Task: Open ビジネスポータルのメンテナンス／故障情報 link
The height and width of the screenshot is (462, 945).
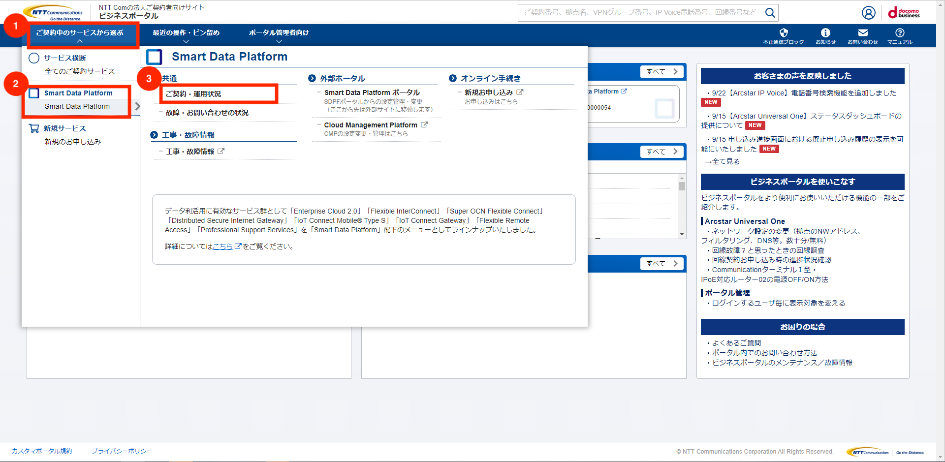Action: [x=782, y=363]
